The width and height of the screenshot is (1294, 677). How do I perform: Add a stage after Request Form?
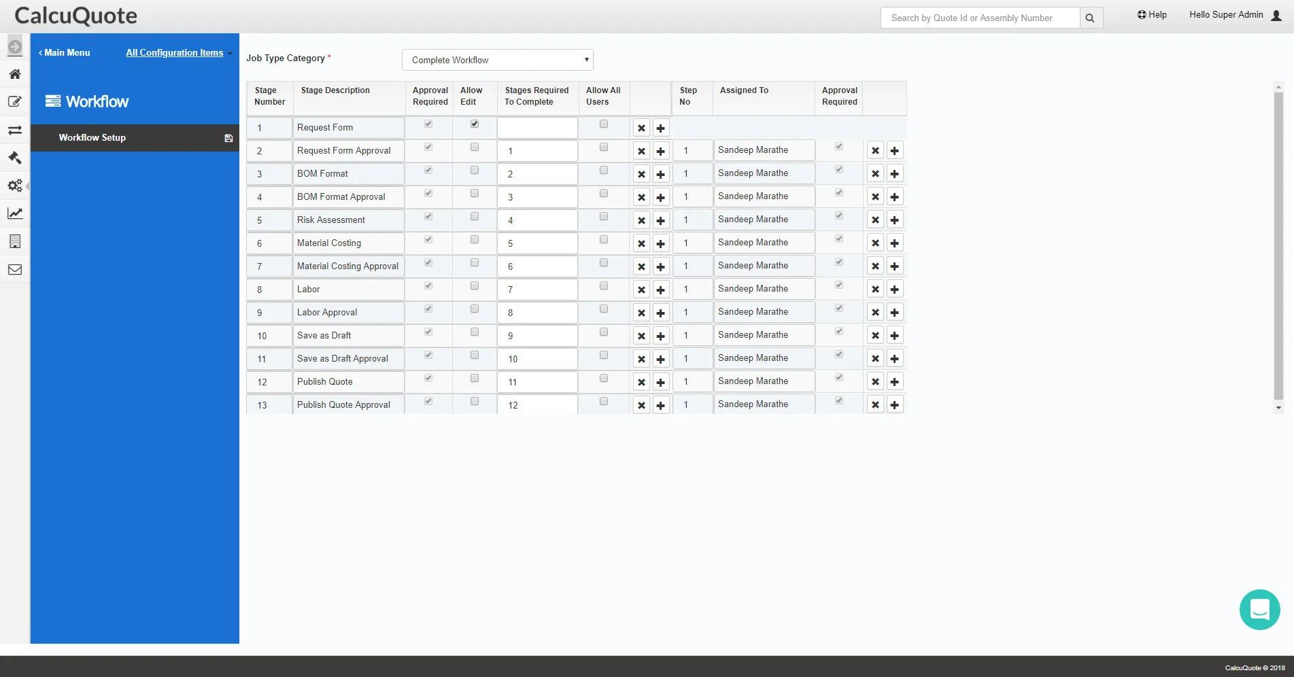660,128
